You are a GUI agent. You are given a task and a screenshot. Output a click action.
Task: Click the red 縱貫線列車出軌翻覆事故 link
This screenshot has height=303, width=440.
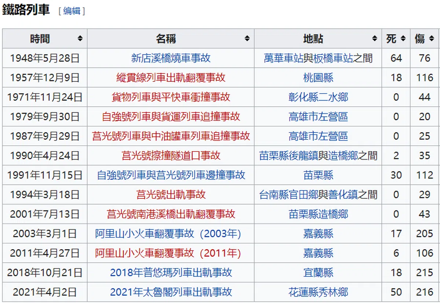point(171,77)
